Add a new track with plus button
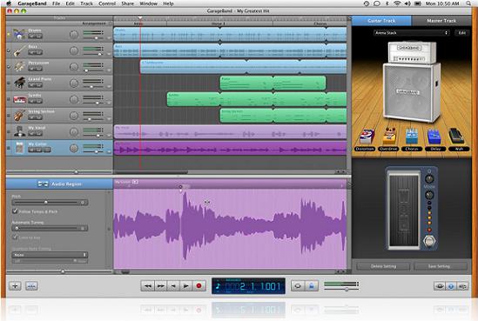Viewport: 478px width, 321px height. pyautogui.click(x=15, y=286)
